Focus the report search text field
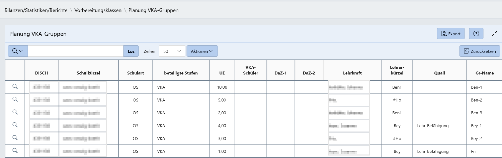Image resolution: width=502 pixels, height=158 pixels. pyautogui.click(x=76, y=51)
